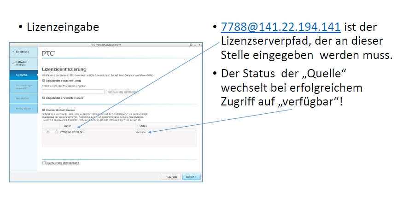Close the PTC Installationsassistent window
The width and height of the screenshot is (403, 198).
click(x=199, y=45)
